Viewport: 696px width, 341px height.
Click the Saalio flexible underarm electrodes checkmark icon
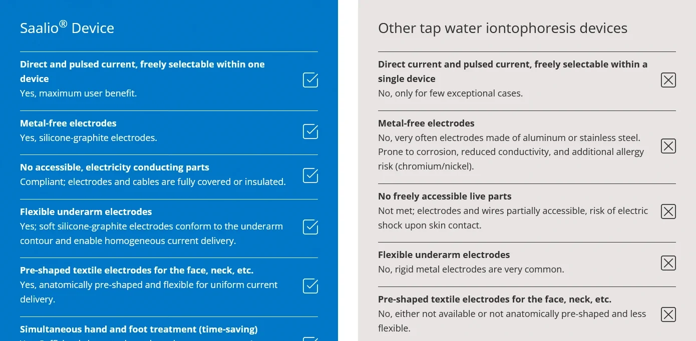pyautogui.click(x=310, y=227)
